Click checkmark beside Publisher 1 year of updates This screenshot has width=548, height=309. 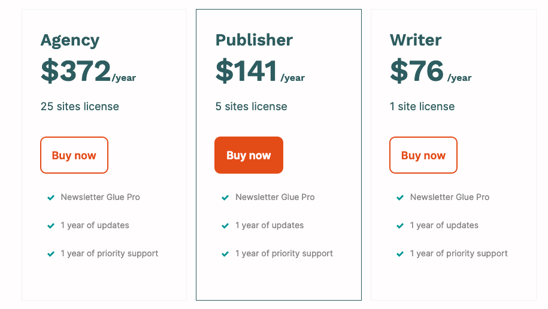click(225, 226)
